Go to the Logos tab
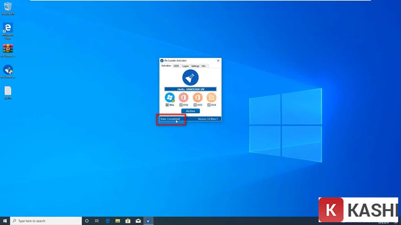Viewport: 401px width, 225px height. [x=185, y=66]
